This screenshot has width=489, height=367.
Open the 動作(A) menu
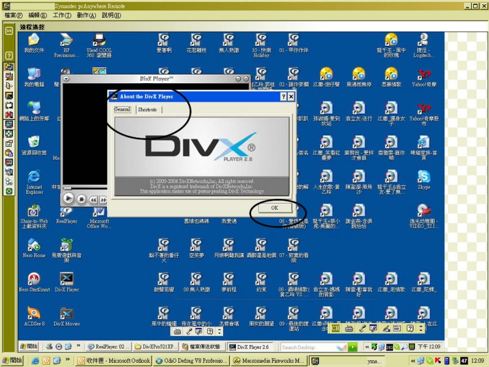[x=86, y=15]
